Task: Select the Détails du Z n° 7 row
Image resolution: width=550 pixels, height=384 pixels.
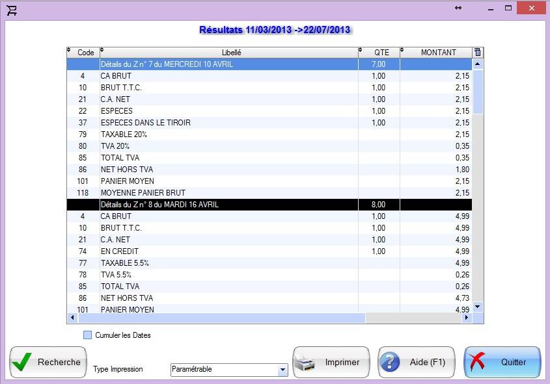Action: point(228,64)
